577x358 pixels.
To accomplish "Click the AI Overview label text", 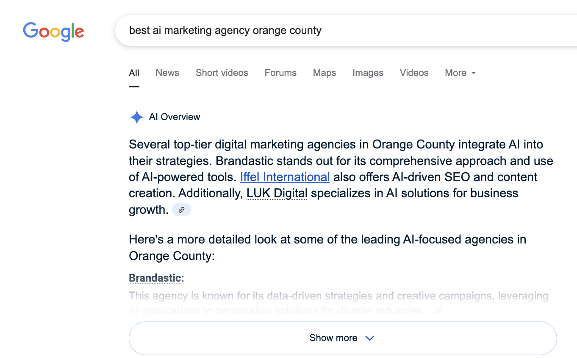I will pos(175,117).
